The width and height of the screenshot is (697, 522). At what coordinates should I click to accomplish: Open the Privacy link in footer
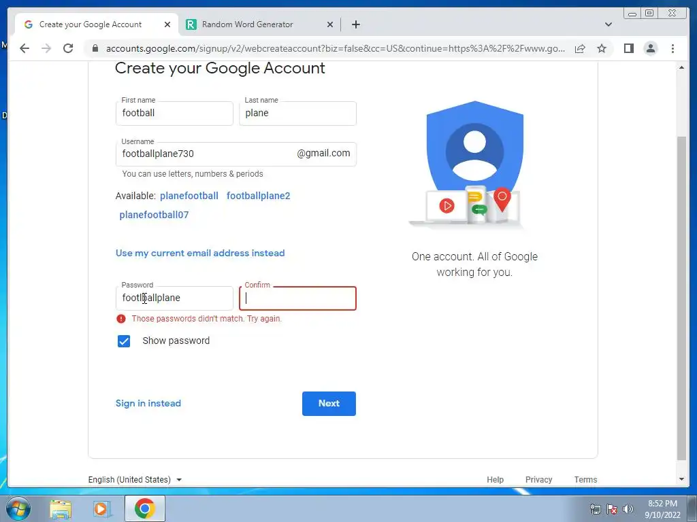pyautogui.click(x=538, y=479)
